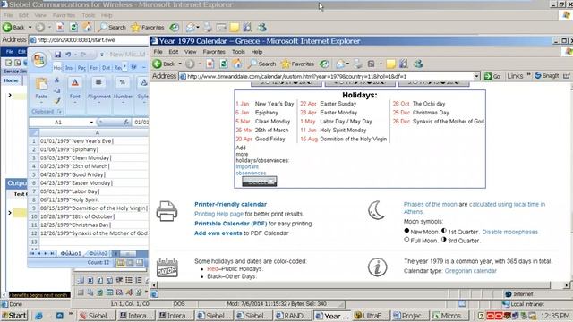Open Back history dropdown in Calendar window
The height and width of the screenshot is (322, 573).
click(x=180, y=64)
